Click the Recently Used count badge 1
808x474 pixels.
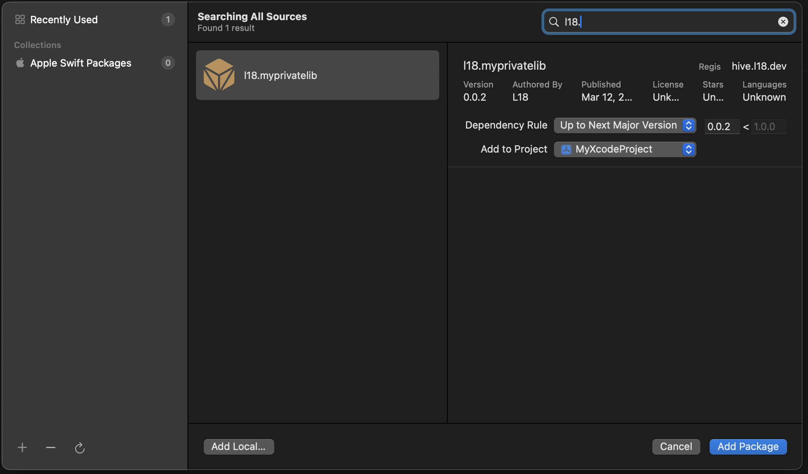(168, 19)
